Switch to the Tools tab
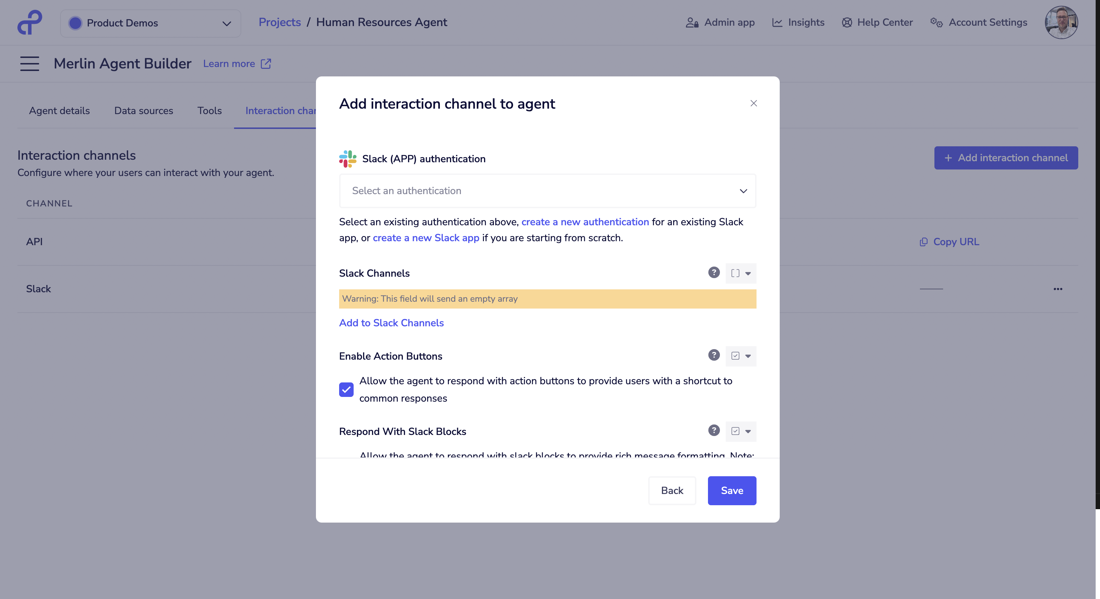 click(x=209, y=110)
